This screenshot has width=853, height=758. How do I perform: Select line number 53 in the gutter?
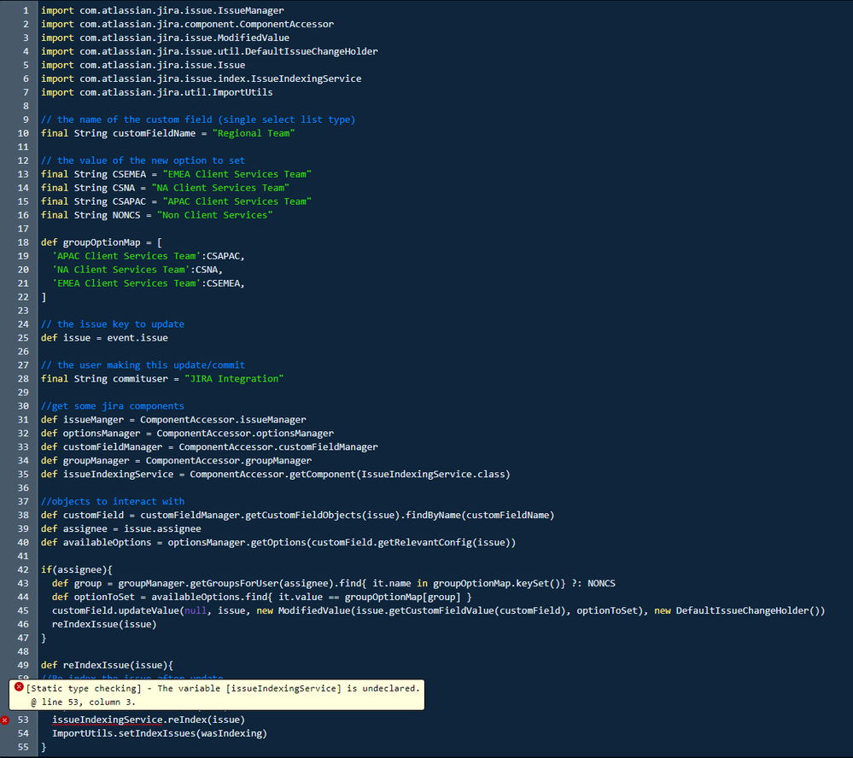(x=26, y=720)
